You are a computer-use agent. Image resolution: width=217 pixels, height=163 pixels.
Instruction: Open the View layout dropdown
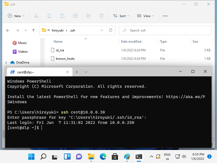[x=145, y=16]
